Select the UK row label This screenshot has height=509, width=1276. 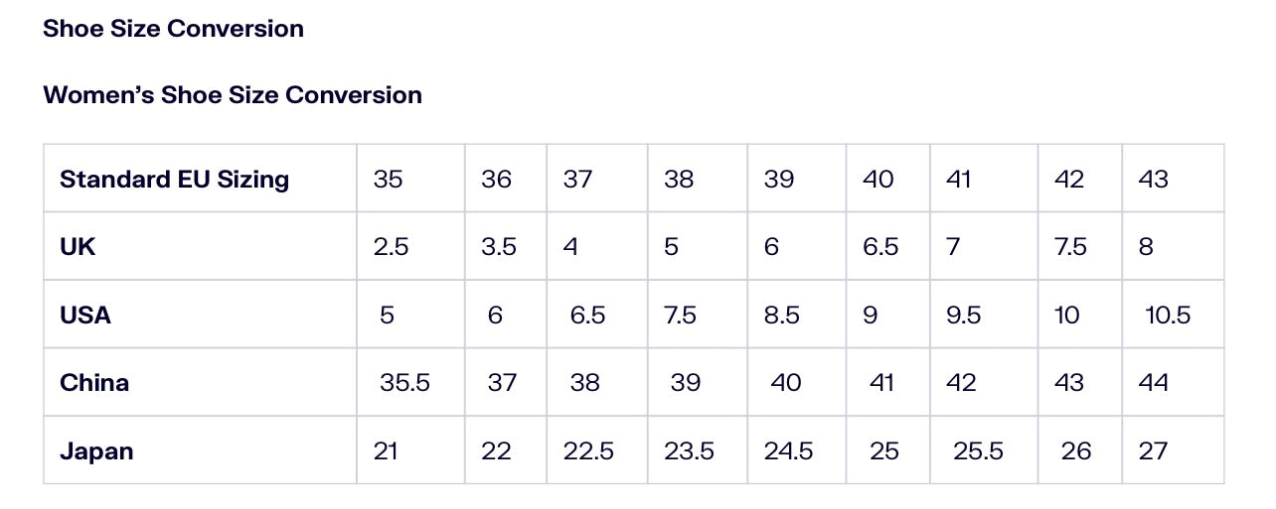pos(78,246)
